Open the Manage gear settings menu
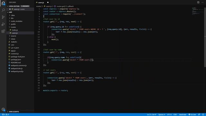This screenshot has height=116, width=206. click(x=3, y=110)
